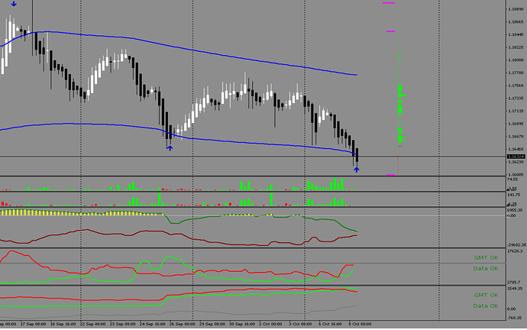This screenshot has width=527, height=330.
Task: Select the lower blue channel band line
Action: pos(229,140)
